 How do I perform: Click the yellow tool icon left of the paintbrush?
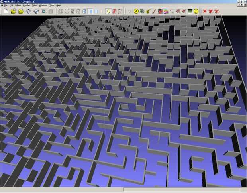pos(148,11)
